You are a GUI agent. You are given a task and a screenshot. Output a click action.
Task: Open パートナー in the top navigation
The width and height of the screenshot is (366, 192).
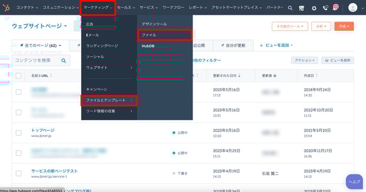pos(274,7)
